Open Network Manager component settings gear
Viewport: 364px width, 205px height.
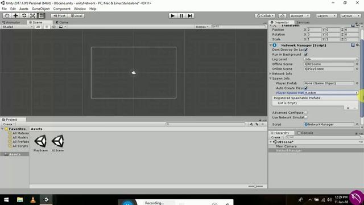click(358, 45)
